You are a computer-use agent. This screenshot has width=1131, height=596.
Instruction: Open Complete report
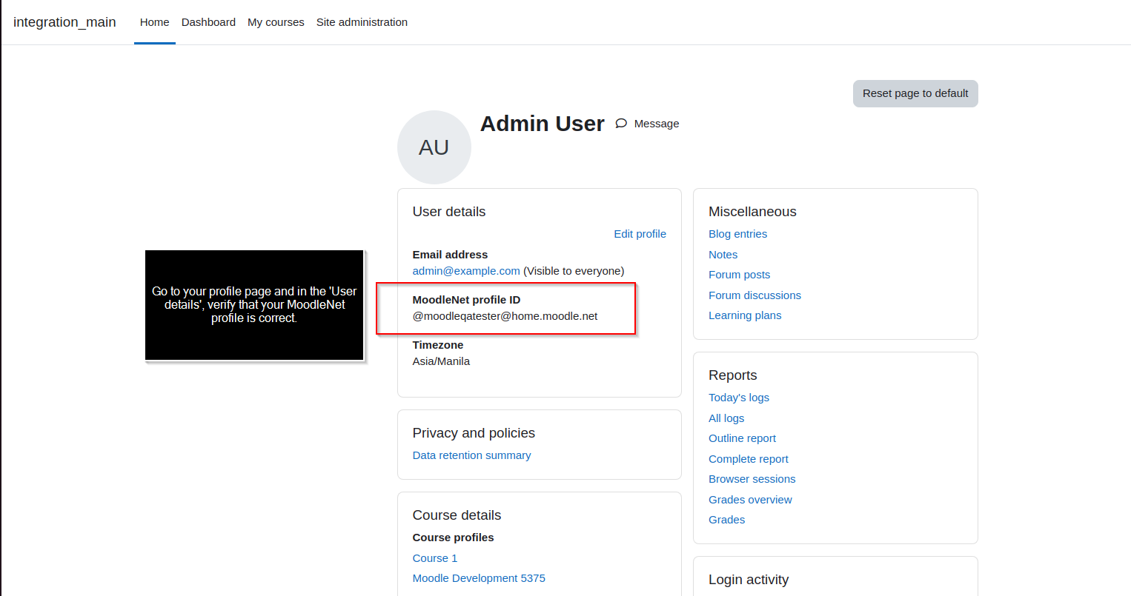pyautogui.click(x=749, y=459)
